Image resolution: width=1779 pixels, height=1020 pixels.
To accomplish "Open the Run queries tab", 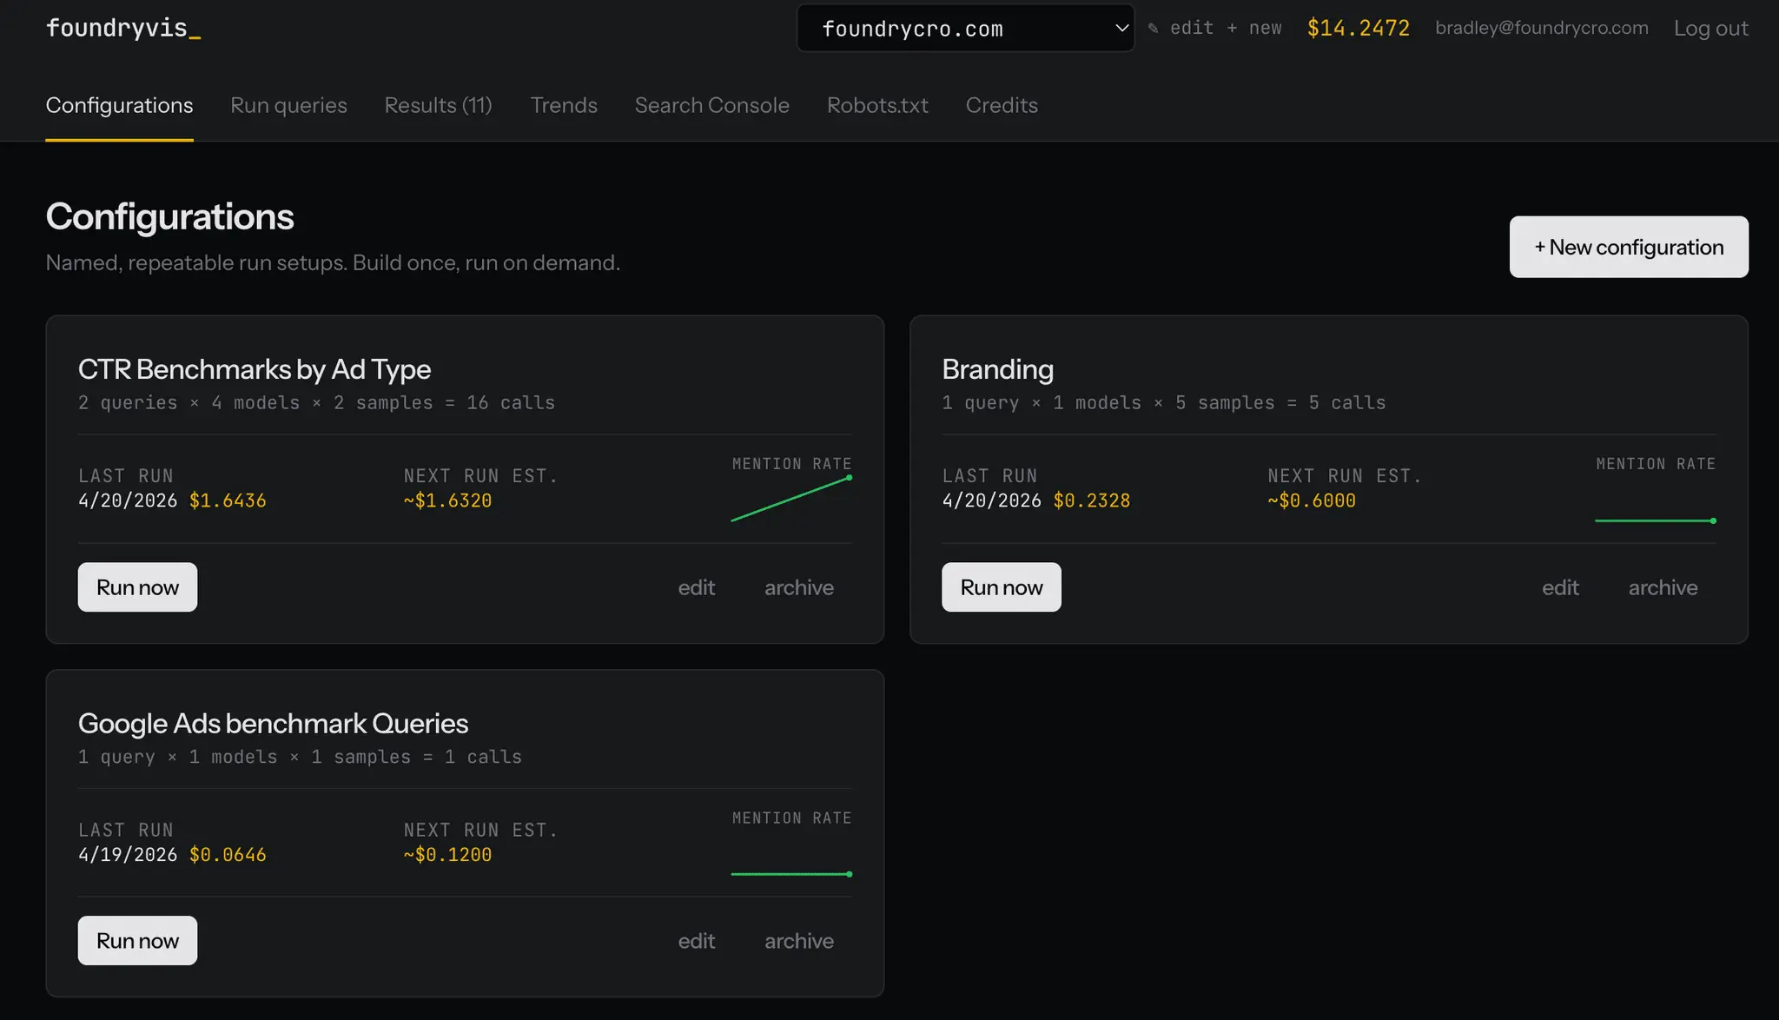I will [288, 105].
